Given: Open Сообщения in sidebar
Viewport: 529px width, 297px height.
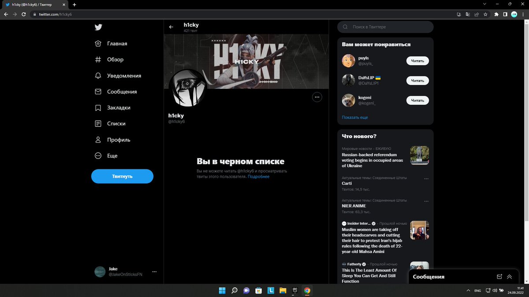Looking at the screenshot, I should pos(116,92).
